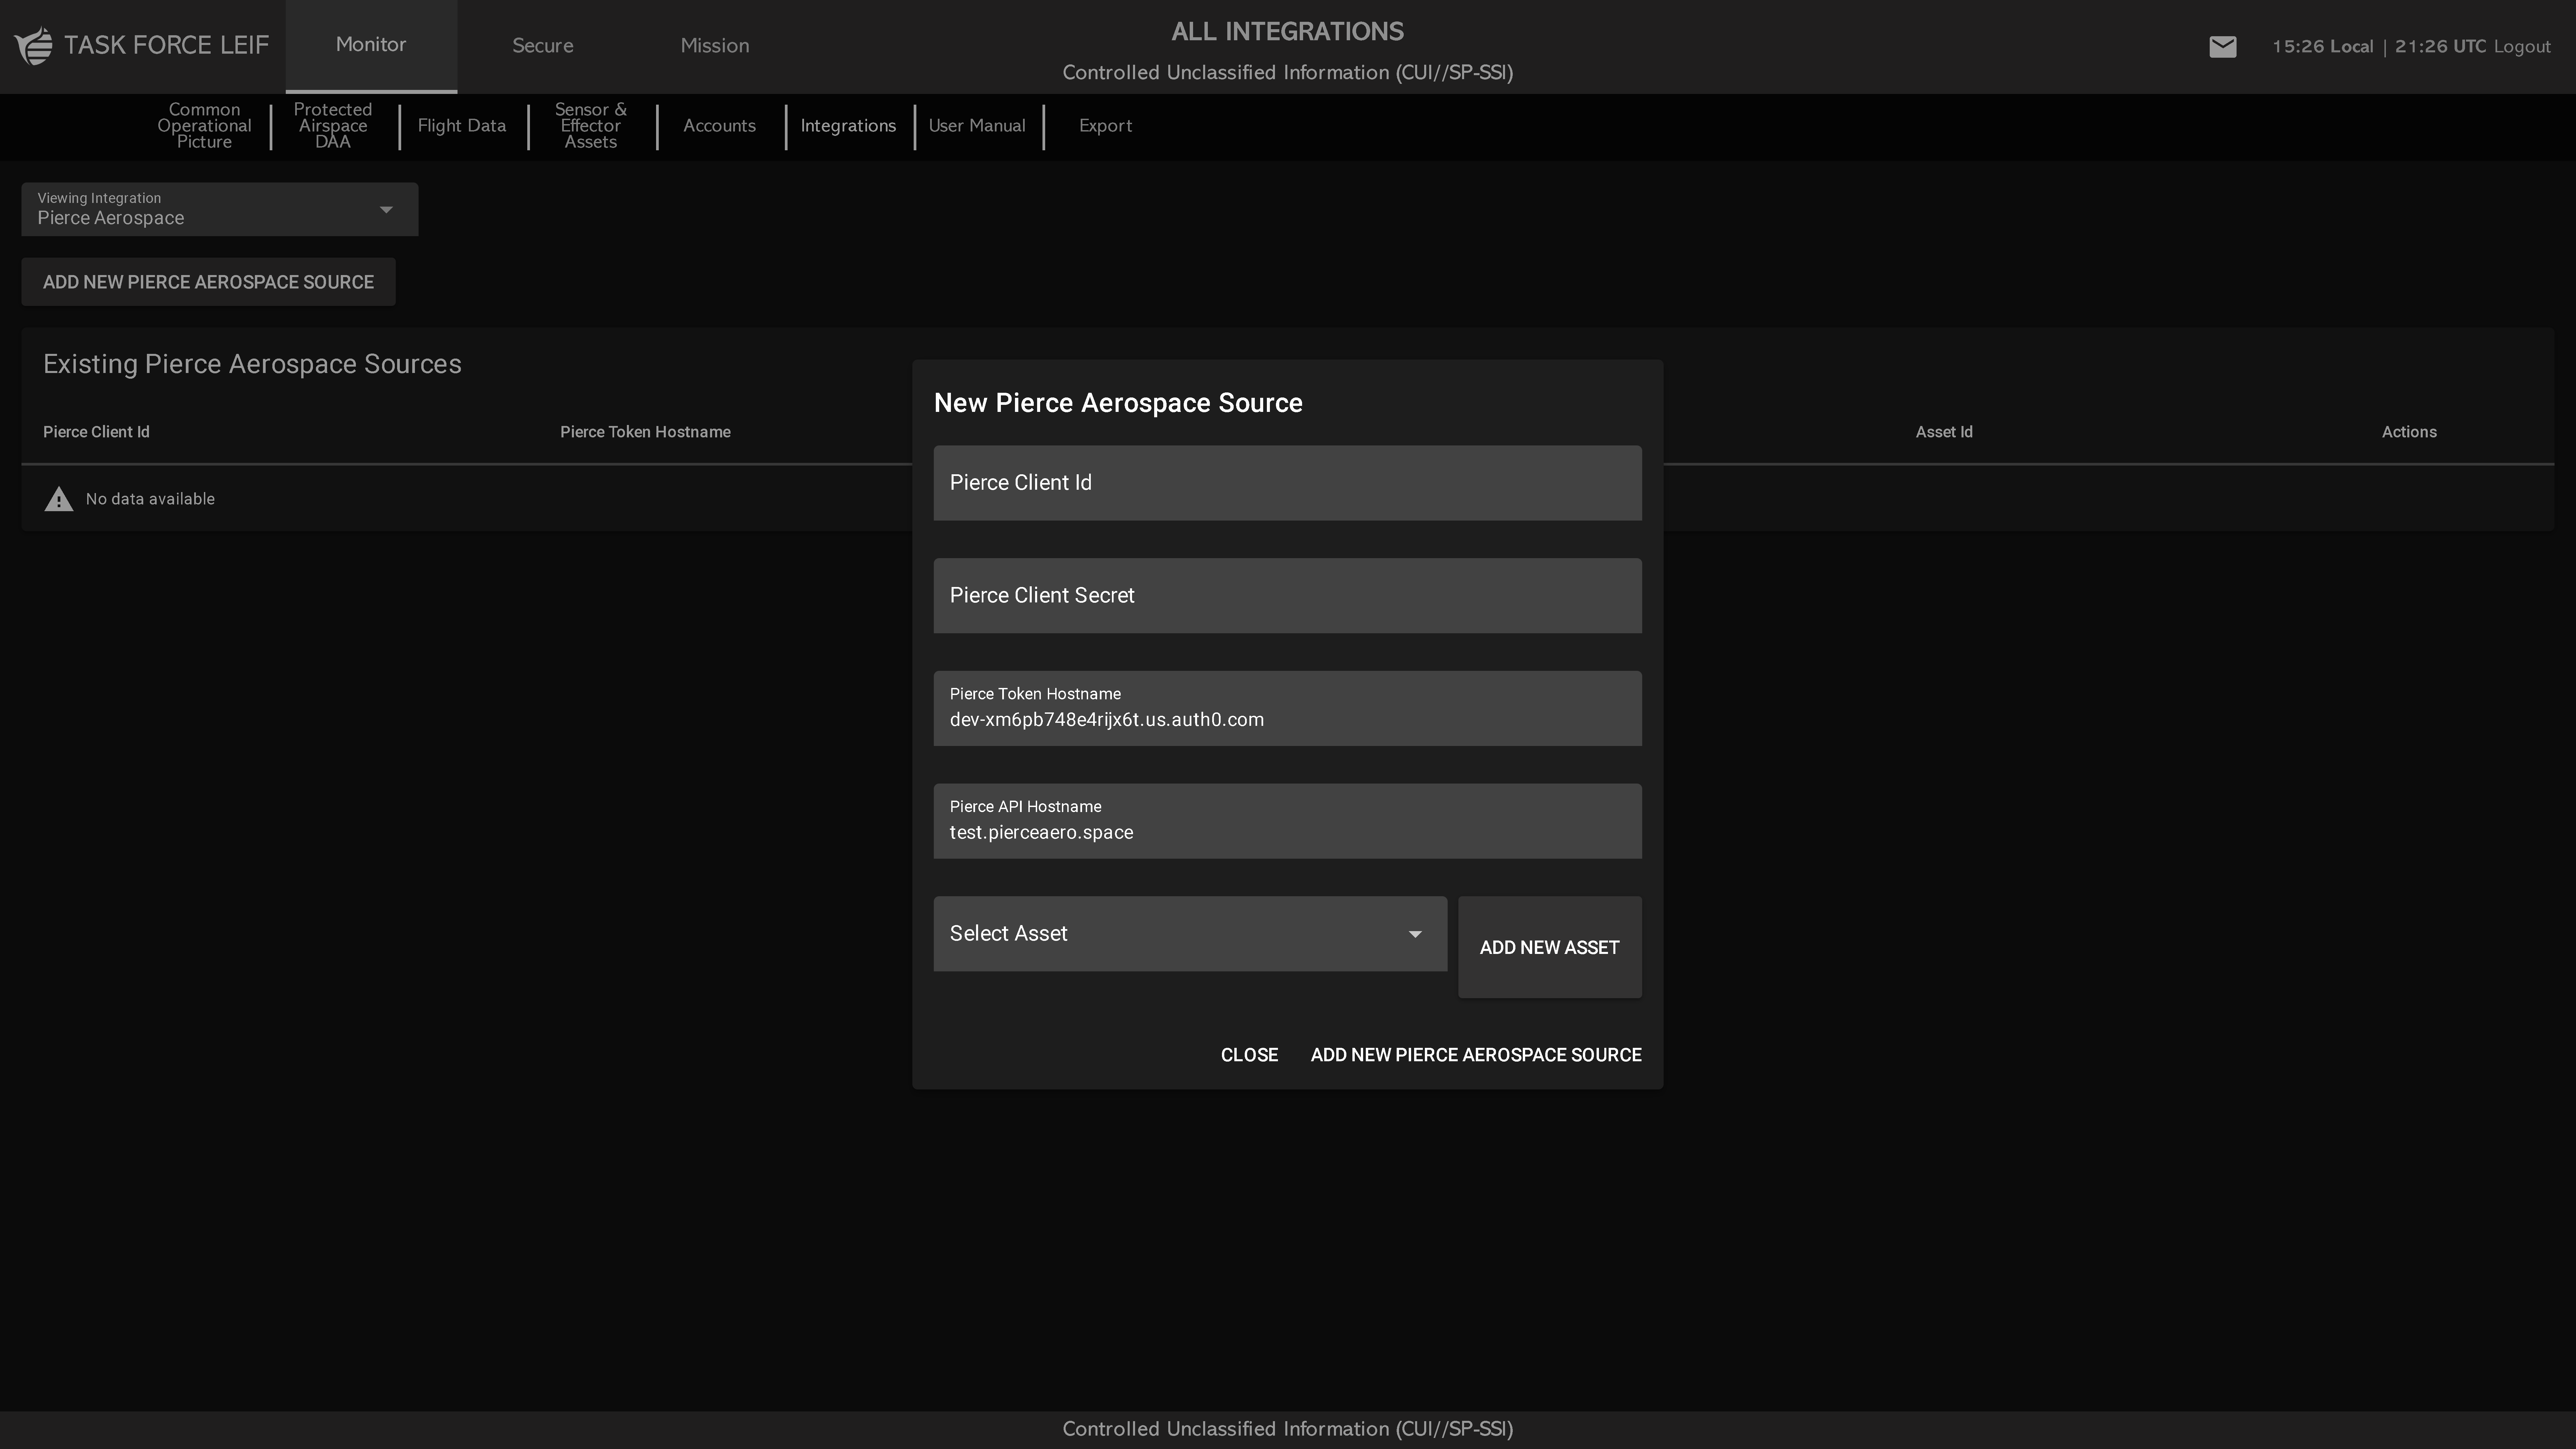Image resolution: width=2576 pixels, height=1449 pixels.
Task: Click the No data available message
Action: point(150,499)
